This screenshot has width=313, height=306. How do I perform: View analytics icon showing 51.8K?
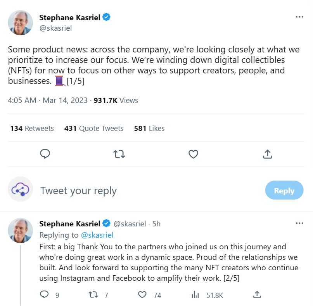pyautogui.click(x=195, y=295)
